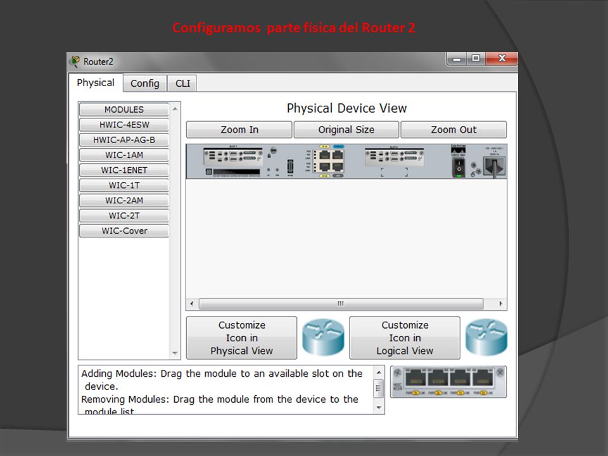Select the WIC-Cover module
This screenshot has height=456, width=608.
pyautogui.click(x=124, y=231)
